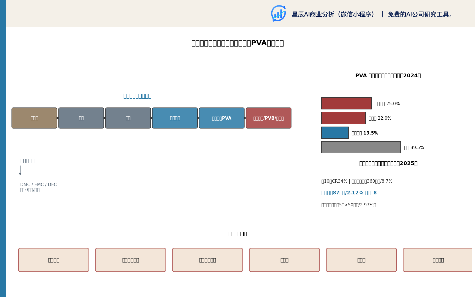Click the 星辰AI chart logo icon
The image size is (475, 297).
[x=278, y=13]
